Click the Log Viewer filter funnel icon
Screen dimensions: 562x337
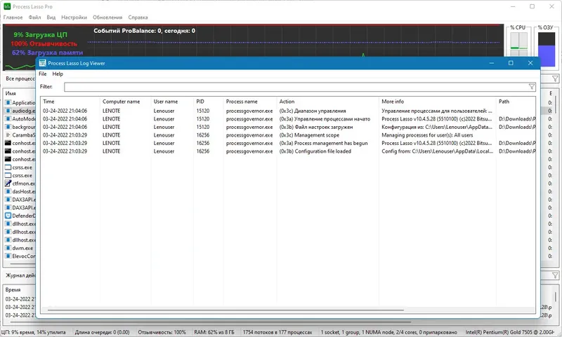(532, 87)
